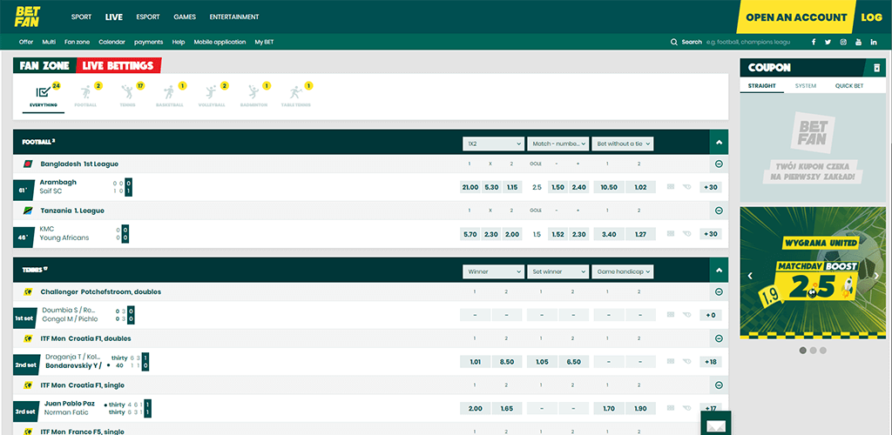Collapse Tanzania 1. League with minus toggle
The image size is (892, 435).
point(719,211)
